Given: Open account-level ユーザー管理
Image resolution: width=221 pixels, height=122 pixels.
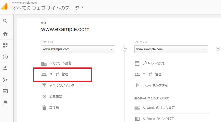Looking at the screenshot, I should pyautogui.click(x=59, y=74).
